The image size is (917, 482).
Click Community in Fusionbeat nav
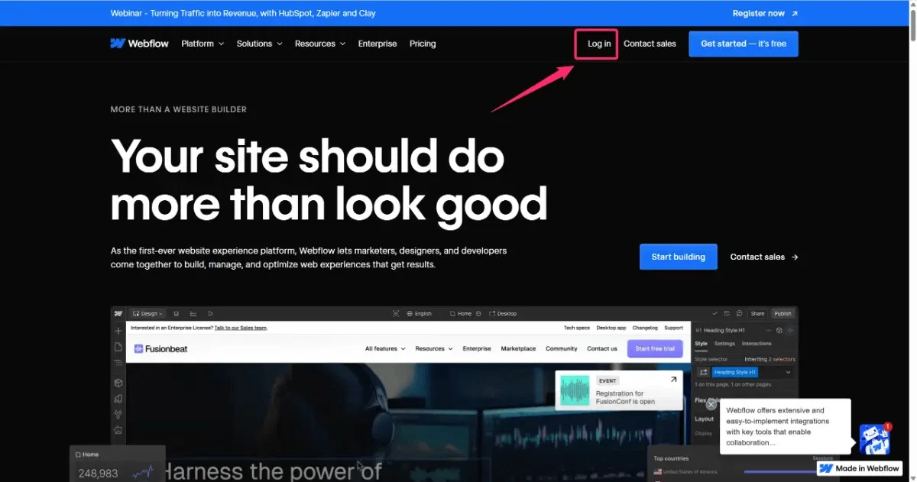pyautogui.click(x=562, y=348)
